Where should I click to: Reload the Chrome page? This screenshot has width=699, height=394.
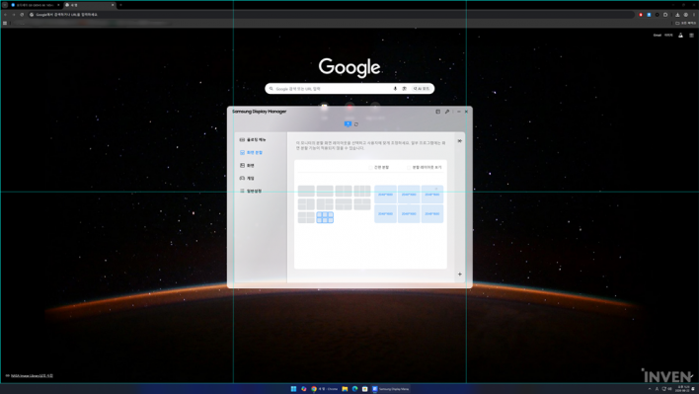click(22, 15)
